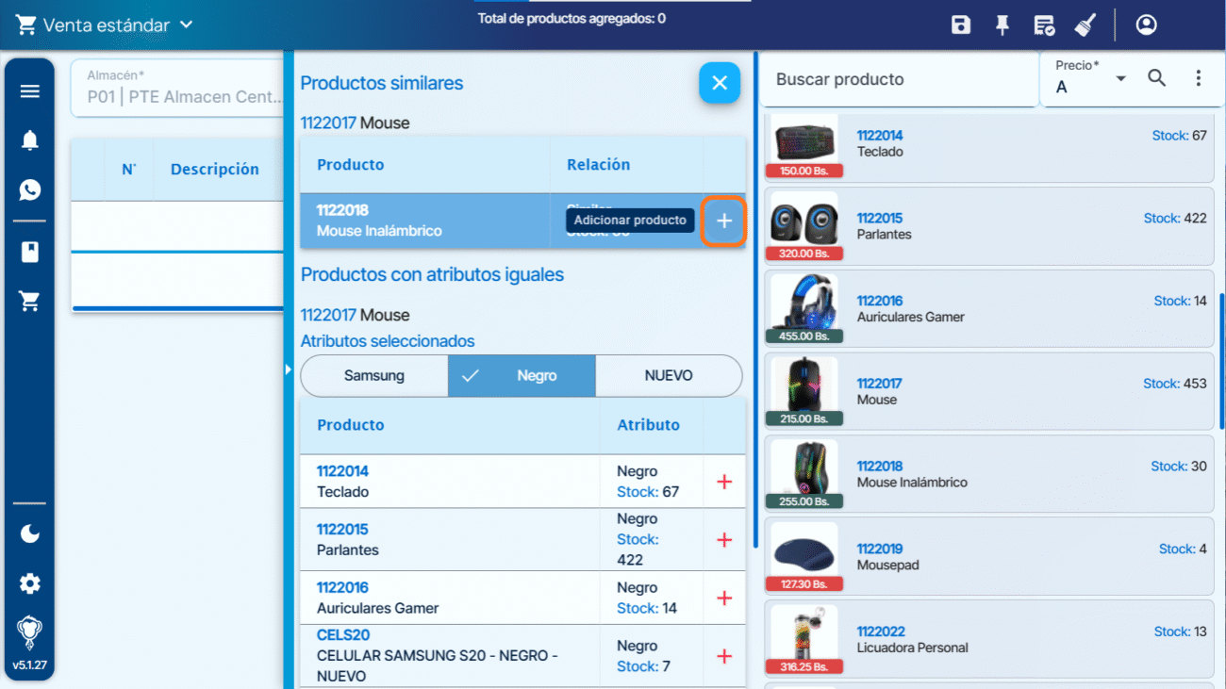1226x689 pixels.
Task: Close the Productos similares panel
Action: [x=719, y=84]
